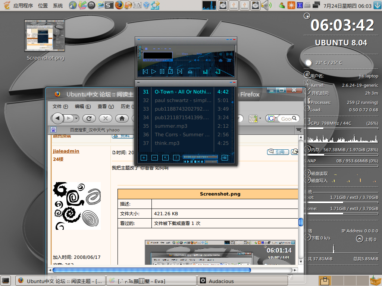The height and width of the screenshot is (286, 382).
Task: Show desktop using bottom-left panel button
Action: point(6,280)
